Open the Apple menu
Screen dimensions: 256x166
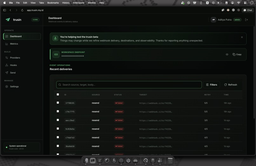coord(4,3)
